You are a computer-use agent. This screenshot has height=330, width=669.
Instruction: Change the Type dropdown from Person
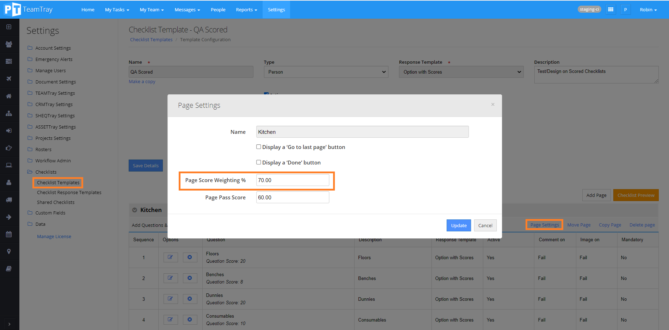point(325,72)
